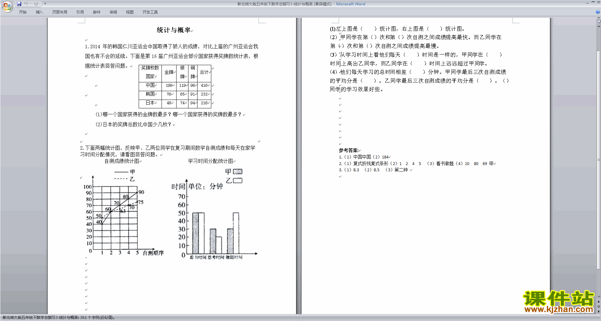601x321 pixels.
Task: Click the split window handle above the ruler button
Action: click(x=598, y=18)
